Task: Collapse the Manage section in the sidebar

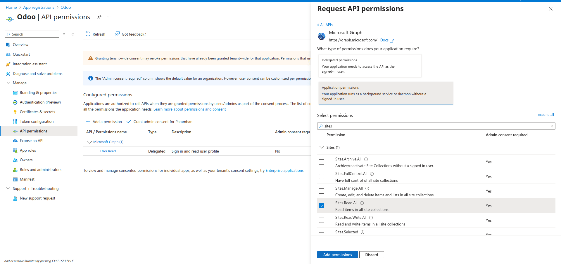Action: pos(8,83)
